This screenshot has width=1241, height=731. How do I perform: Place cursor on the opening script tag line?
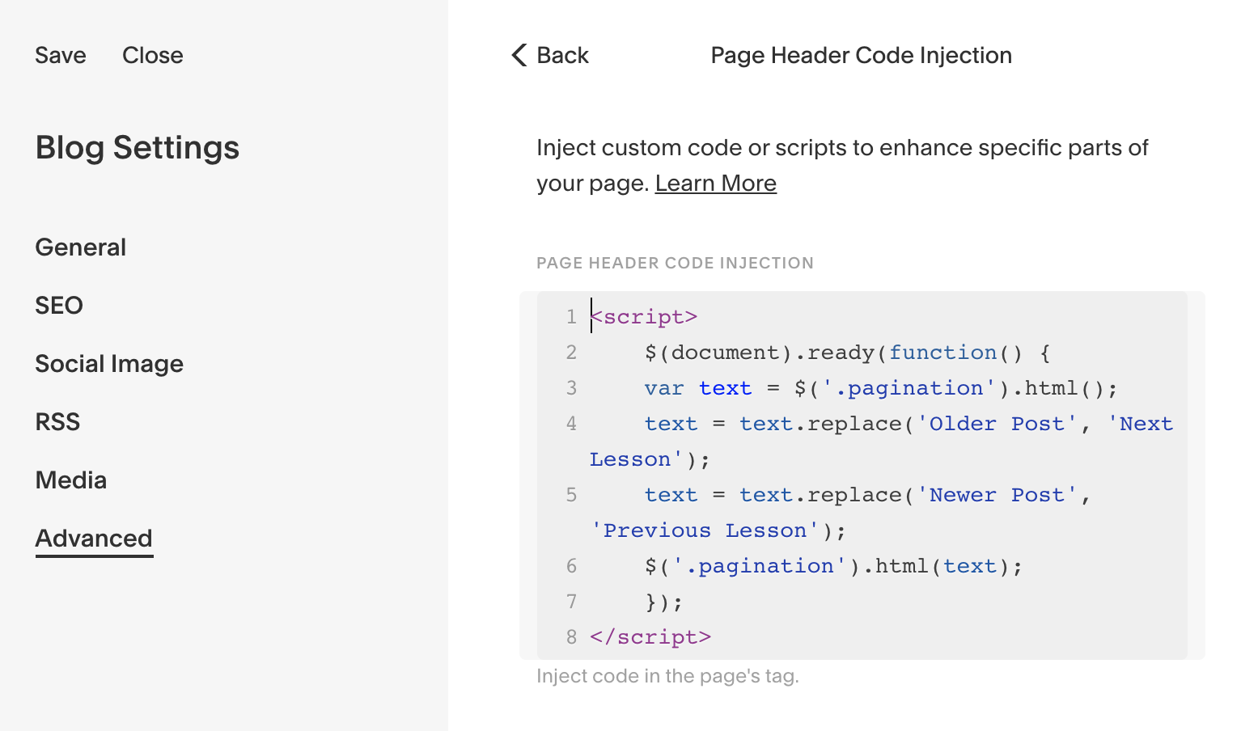point(644,317)
